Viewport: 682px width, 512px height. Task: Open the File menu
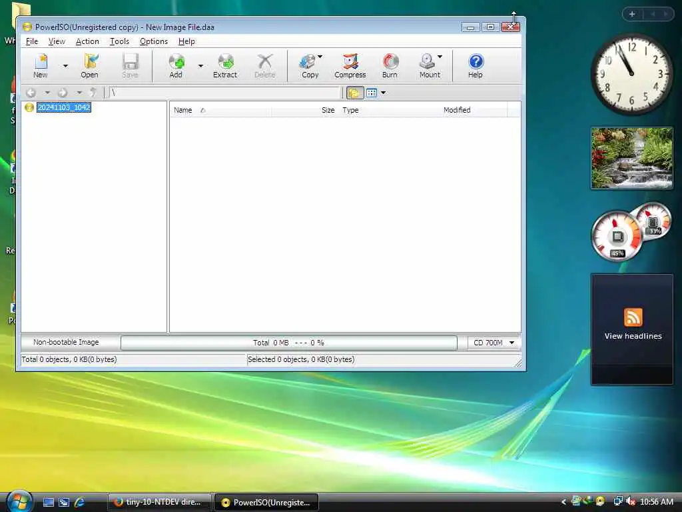click(32, 41)
